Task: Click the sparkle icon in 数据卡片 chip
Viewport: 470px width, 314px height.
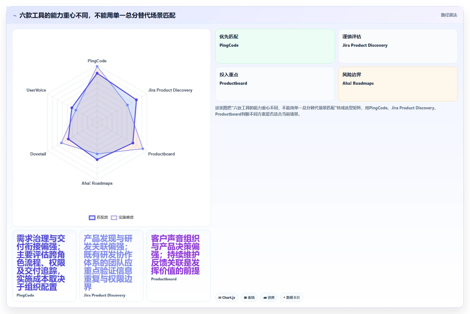Action: 284,297
